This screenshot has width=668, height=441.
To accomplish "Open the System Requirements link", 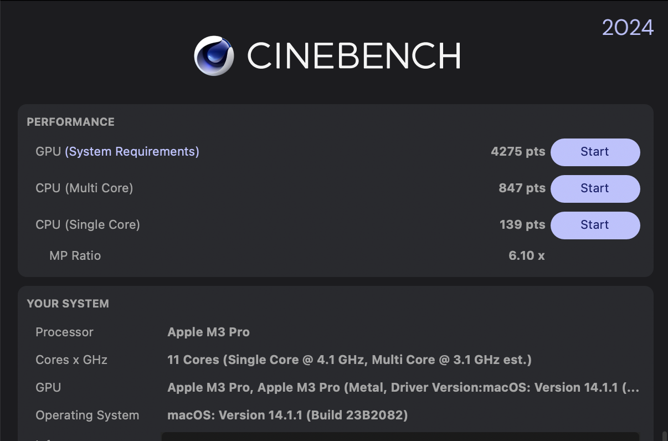I will pyautogui.click(x=132, y=152).
